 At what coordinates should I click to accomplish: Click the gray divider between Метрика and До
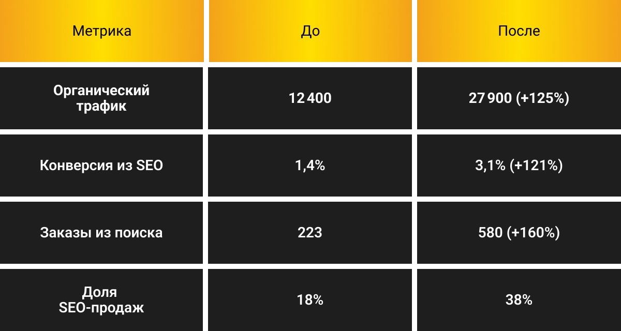click(x=206, y=31)
